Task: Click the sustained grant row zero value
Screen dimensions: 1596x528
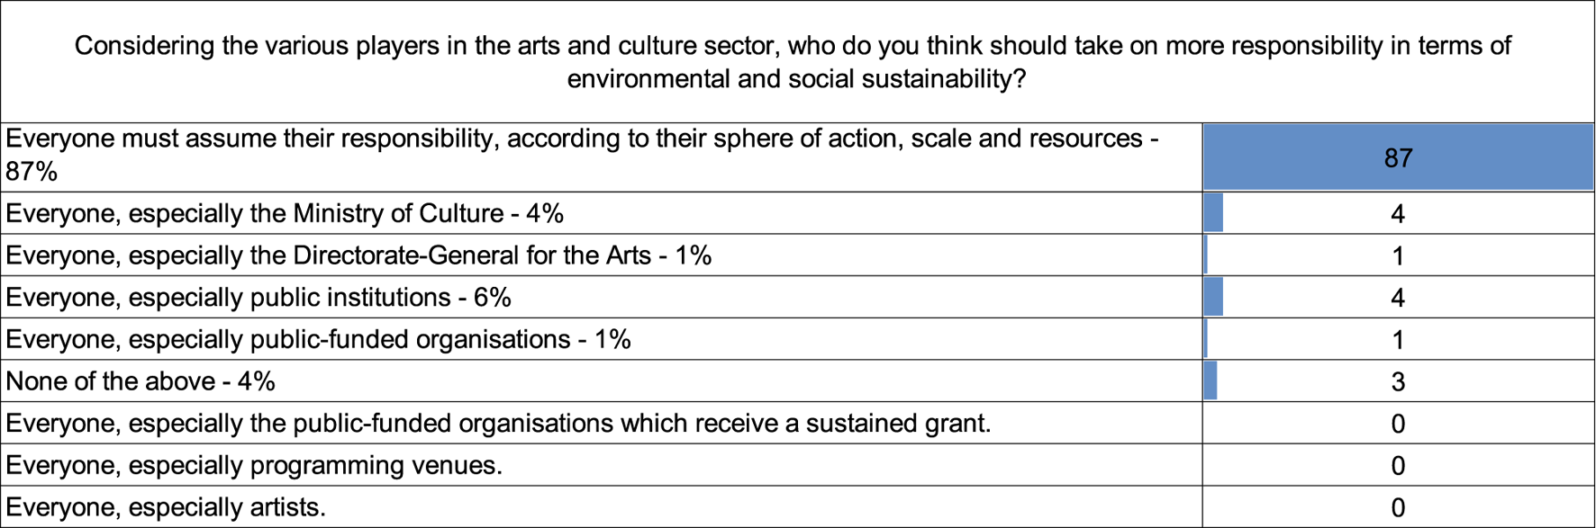Action: coord(1398,423)
